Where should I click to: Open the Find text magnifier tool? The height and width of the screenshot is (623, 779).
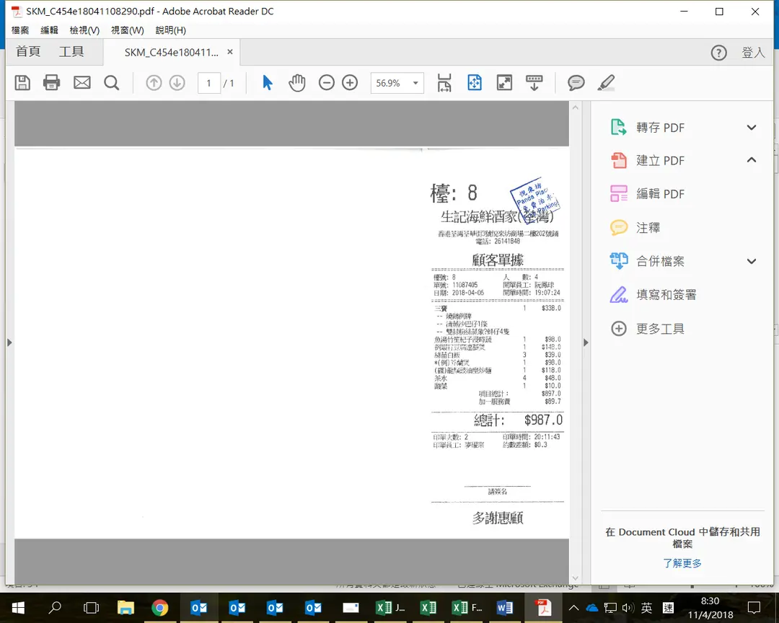coord(112,83)
